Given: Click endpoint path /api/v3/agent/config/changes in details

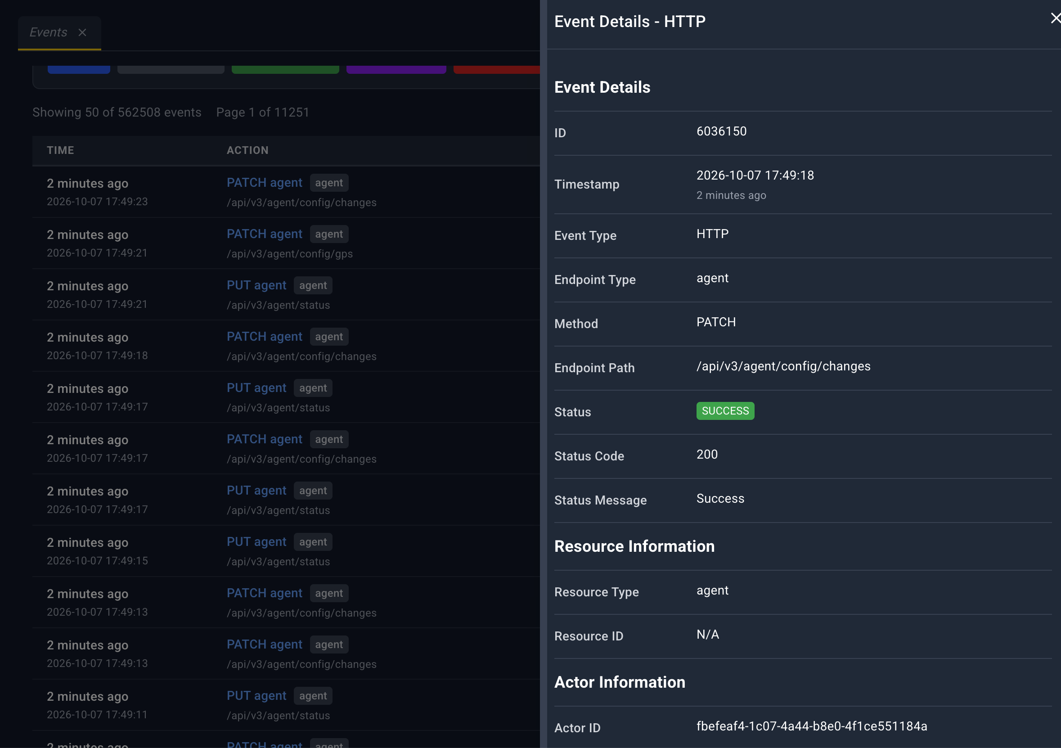Looking at the screenshot, I should 783,366.
